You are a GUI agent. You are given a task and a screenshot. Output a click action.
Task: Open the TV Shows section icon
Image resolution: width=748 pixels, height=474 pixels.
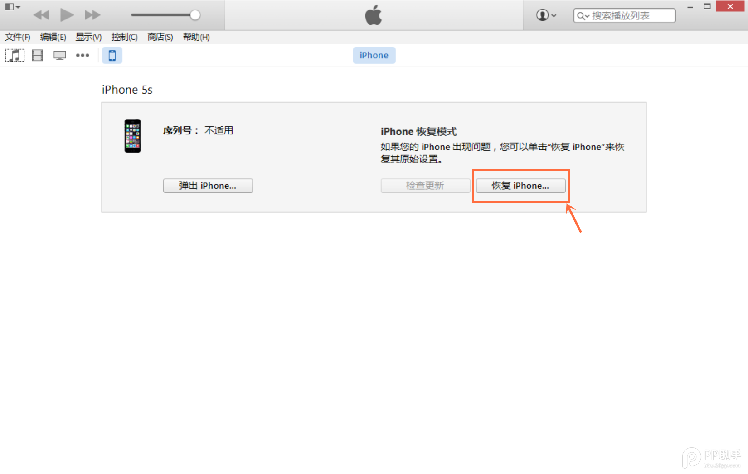click(59, 55)
